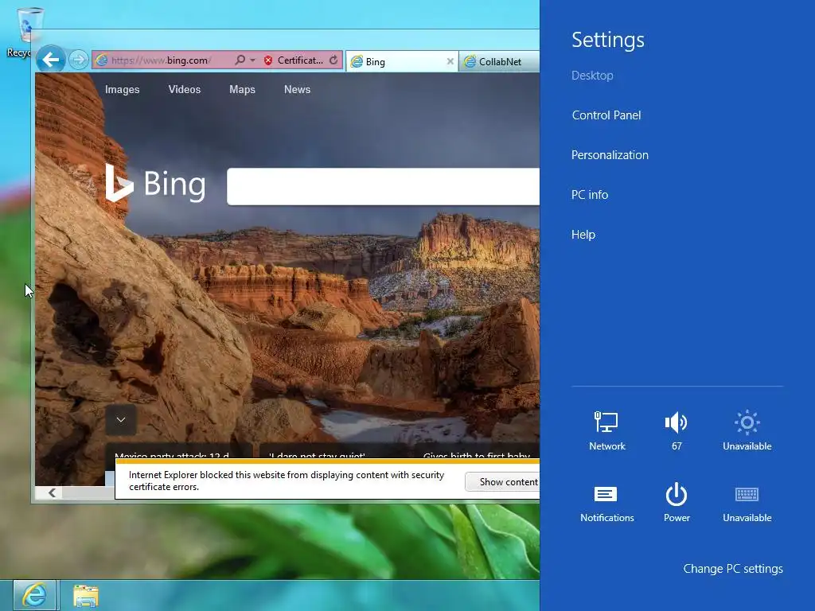Click Change PC settings
815x611 pixels.
pos(733,569)
